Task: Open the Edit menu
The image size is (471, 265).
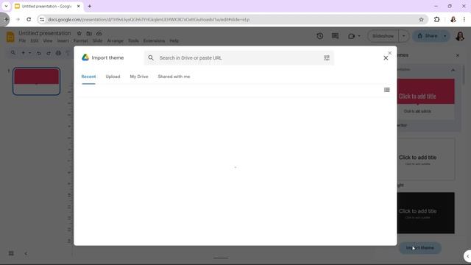Action: pyautogui.click(x=35, y=40)
